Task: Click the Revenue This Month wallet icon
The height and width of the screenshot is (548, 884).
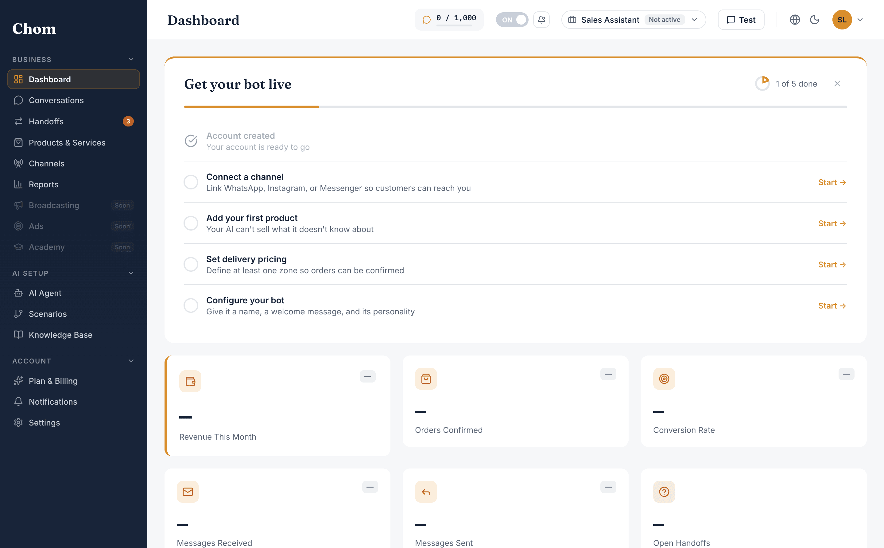Action: [190, 381]
